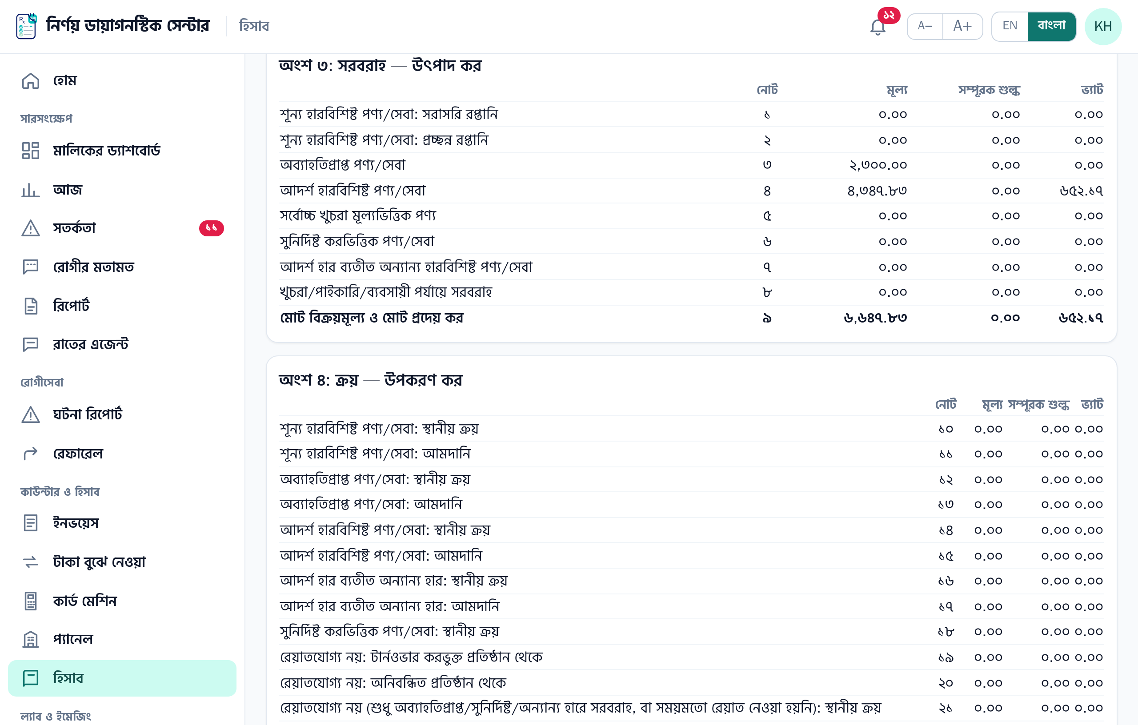This screenshot has height=725, width=1138.
Task: Click the red ১১ alert badge
Action: pos(211,228)
